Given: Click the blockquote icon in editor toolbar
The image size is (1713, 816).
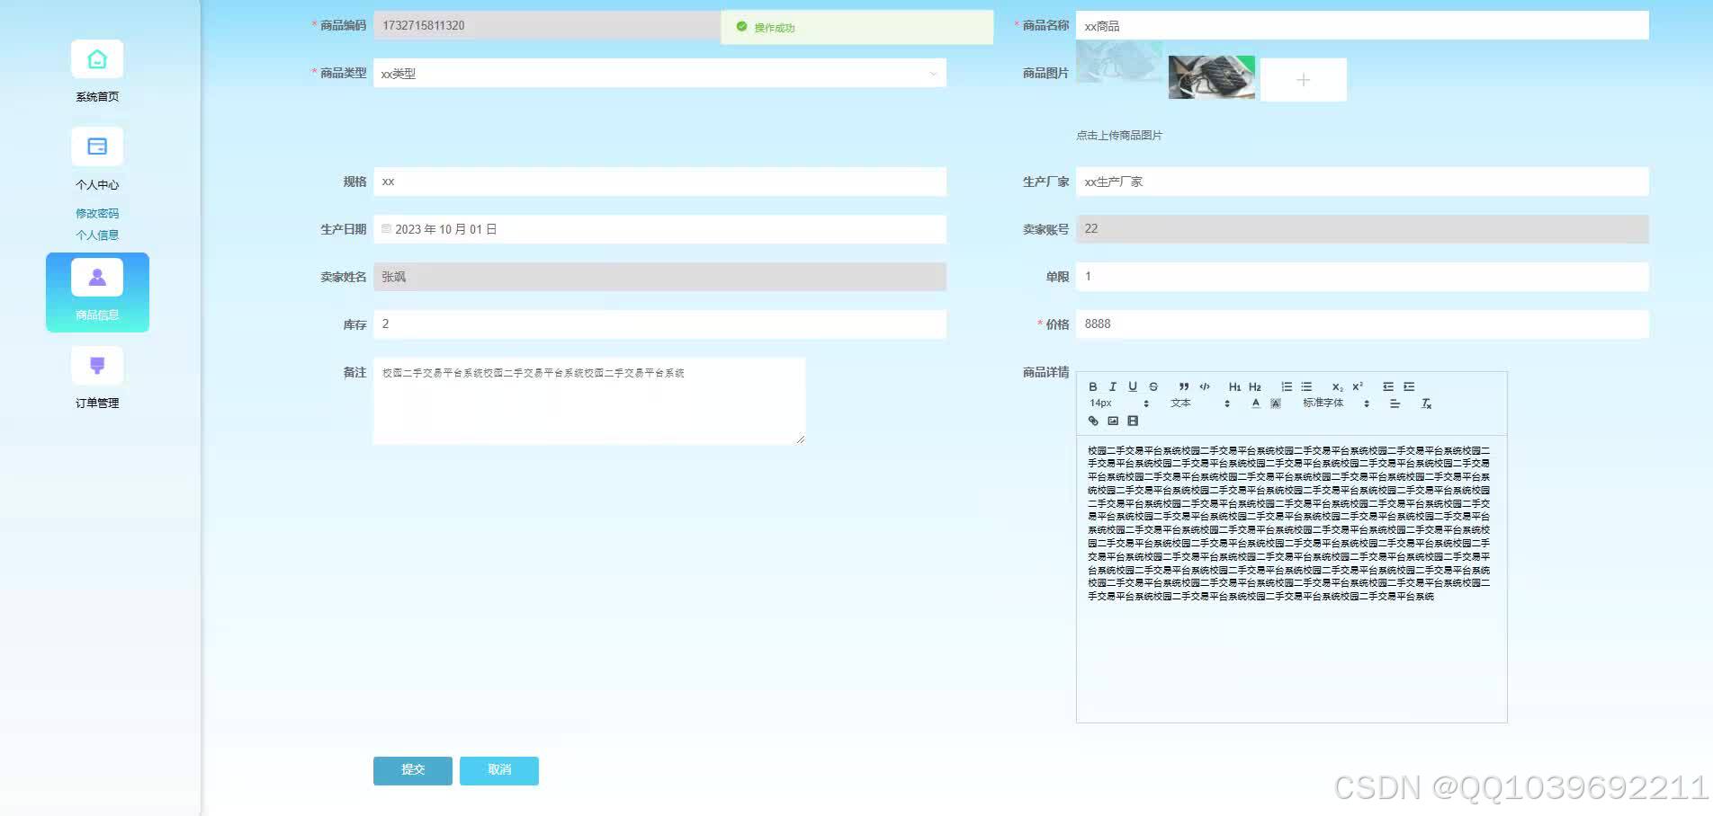Looking at the screenshot, I should click(1184, 386).
